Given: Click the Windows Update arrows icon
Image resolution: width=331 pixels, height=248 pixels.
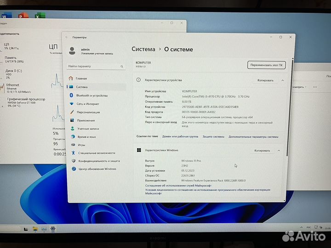Looking at the screenshot, I should tap(74, 169).
